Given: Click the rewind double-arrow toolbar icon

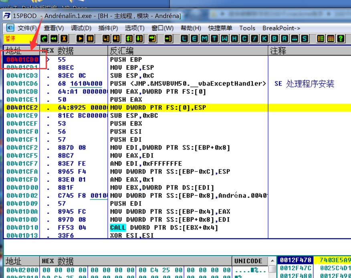Looking at the screenshot, I should click(54, 39).
